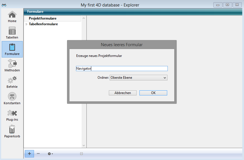Click the Neues leeres Formular title bar
The image size is (244, 160).
tap(122, 45)
